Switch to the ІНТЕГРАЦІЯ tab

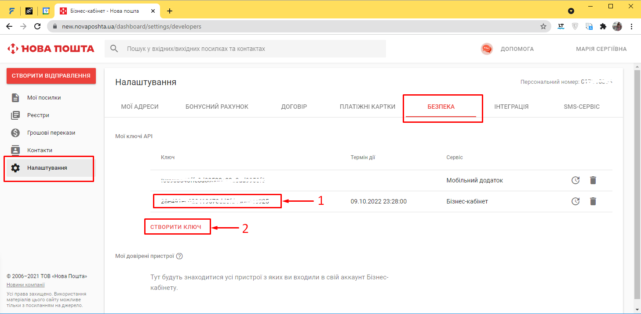511,107
